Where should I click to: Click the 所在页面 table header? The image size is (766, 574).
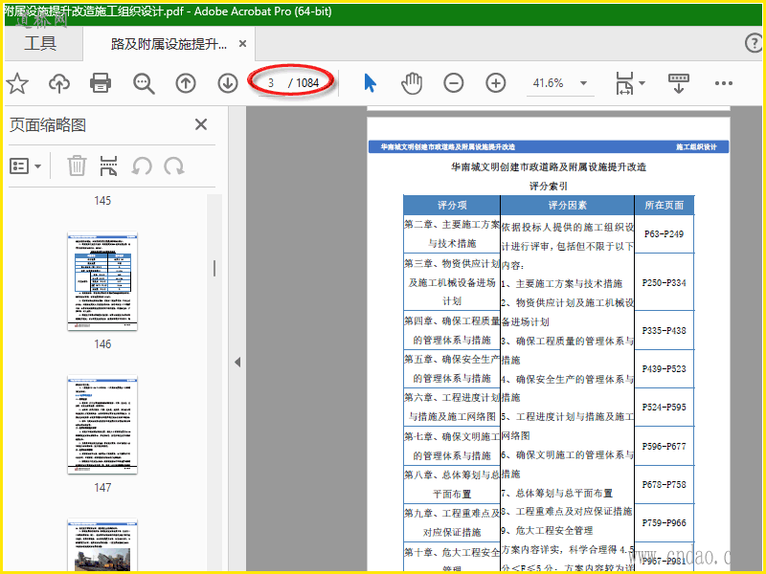tap(664, 205)
